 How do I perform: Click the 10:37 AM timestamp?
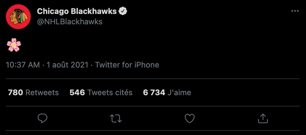point(23,65)
